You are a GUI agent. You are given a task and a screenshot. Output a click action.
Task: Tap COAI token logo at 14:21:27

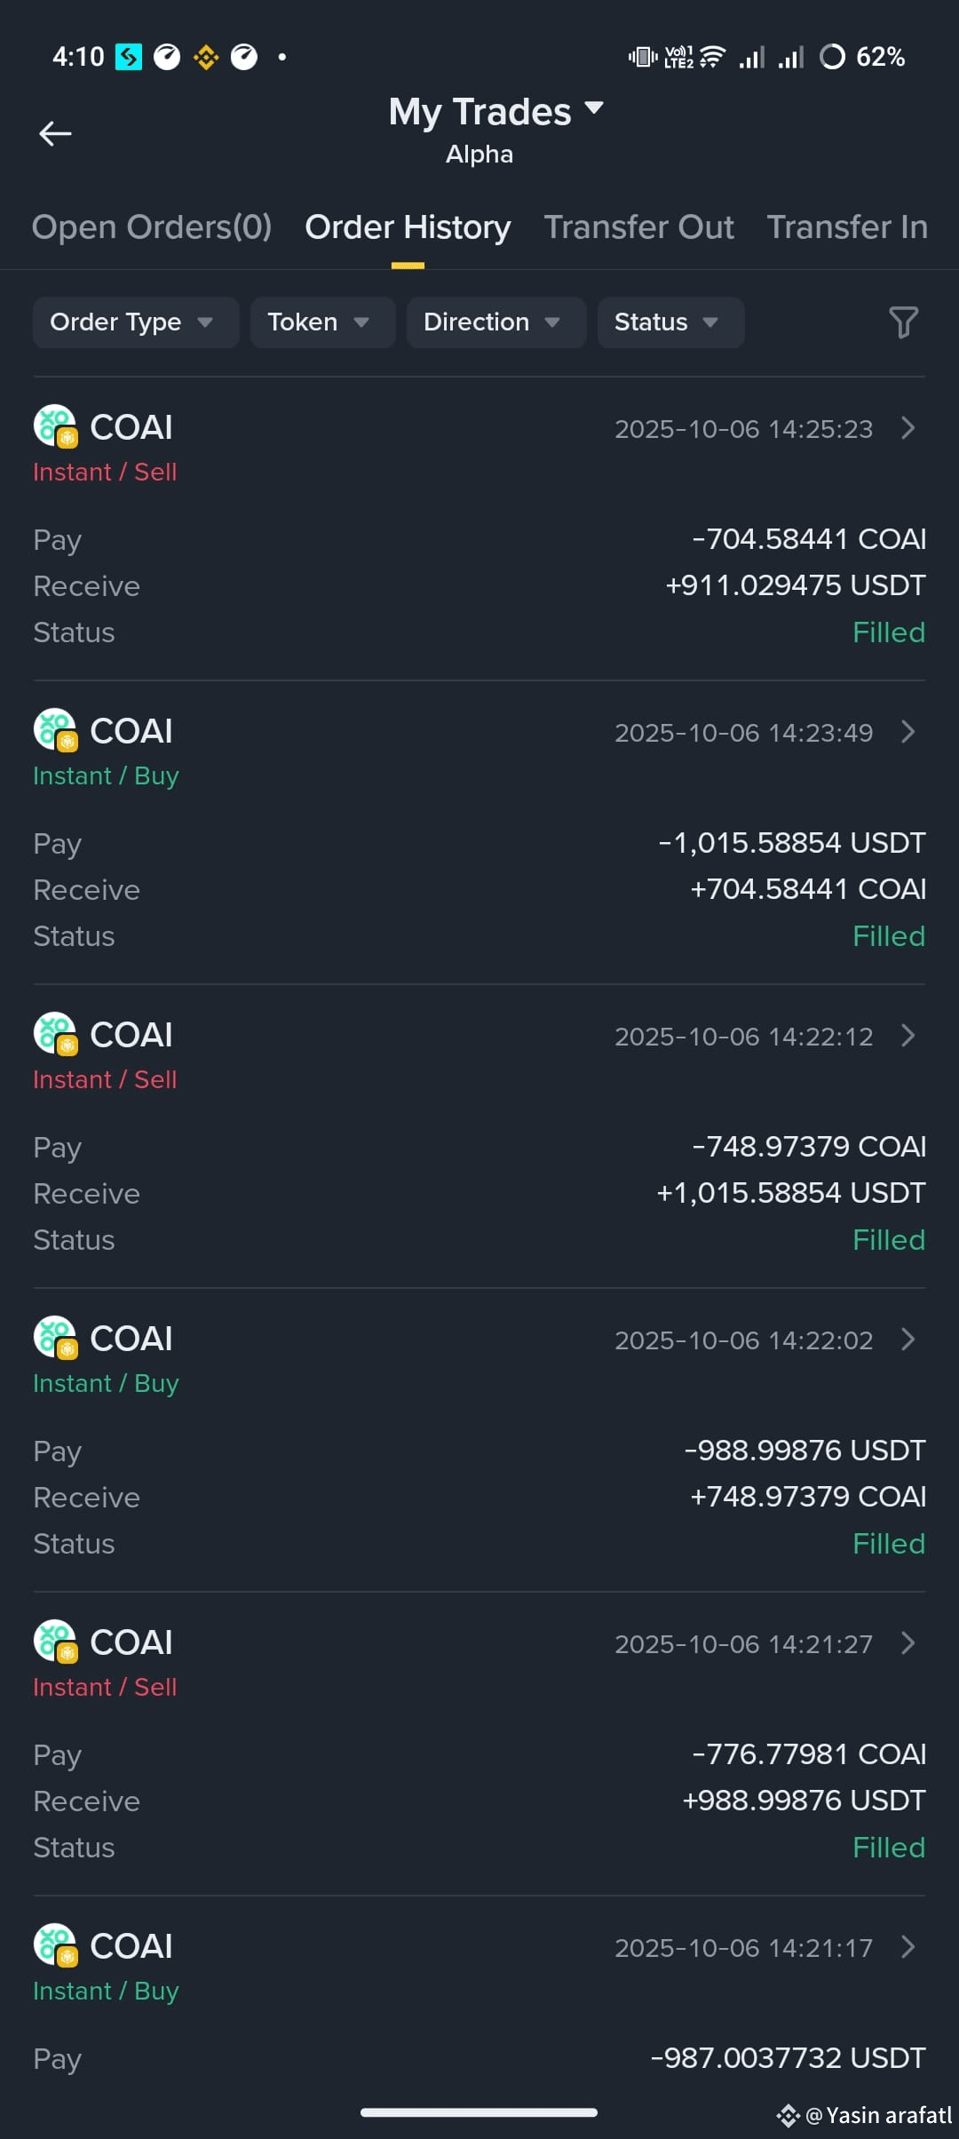pos(56,1642)
